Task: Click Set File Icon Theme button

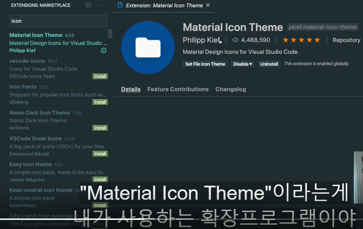Action: (x=205, y=64)
